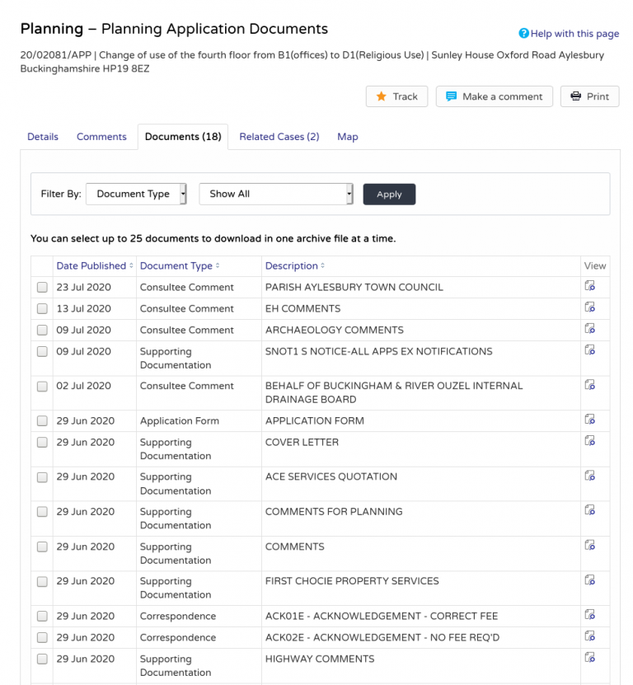Open the view icon for APPLICATION FORM
The width and height of the screenshot is (633, 685).
(x=589, y=419)
